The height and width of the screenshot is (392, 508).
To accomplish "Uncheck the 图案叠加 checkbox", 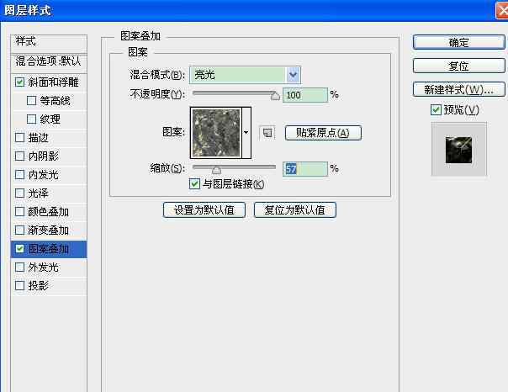I will [x=19, y=248].
